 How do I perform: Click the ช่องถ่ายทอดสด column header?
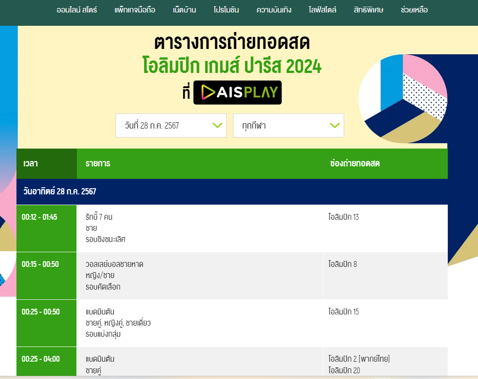(x=355, y=163)
